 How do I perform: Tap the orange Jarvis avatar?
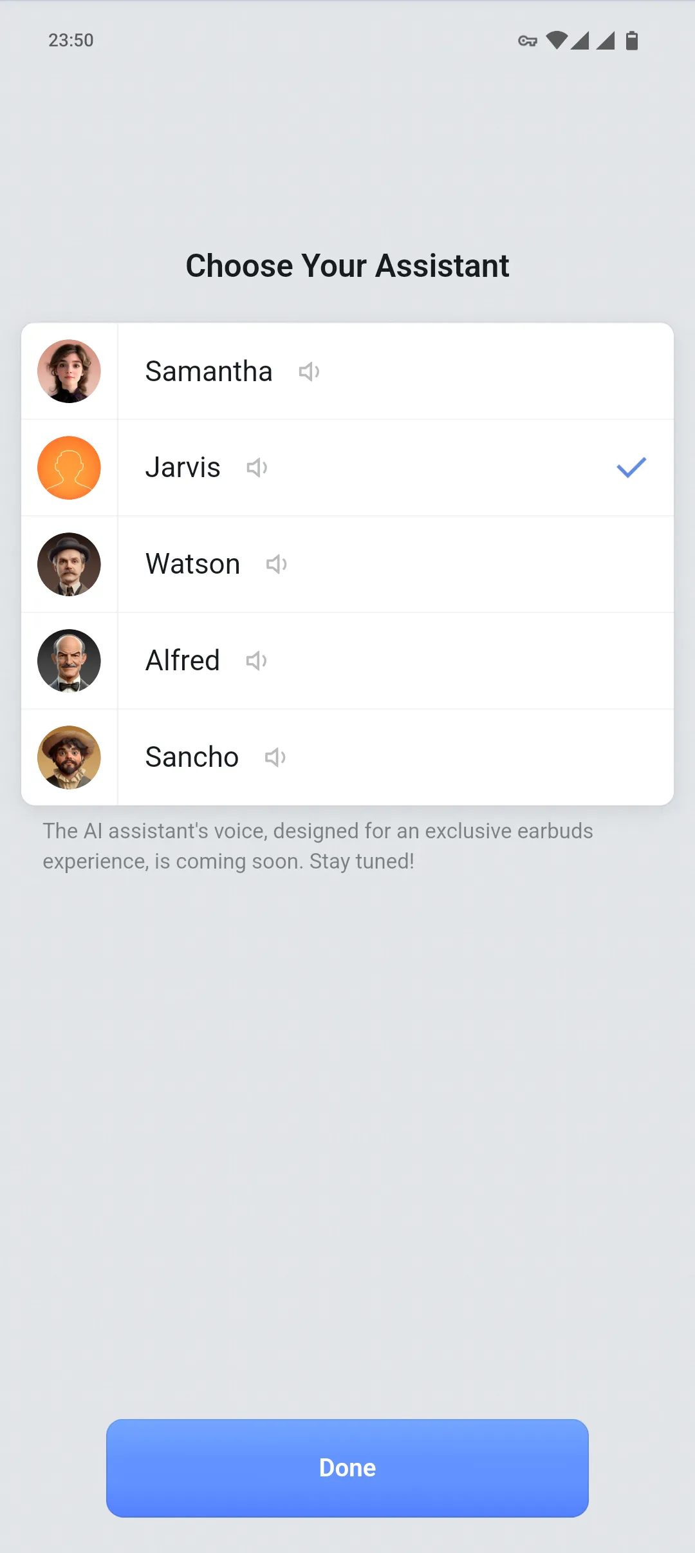(69, 467)
